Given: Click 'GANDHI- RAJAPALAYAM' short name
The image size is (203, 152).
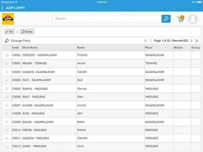Looking at the screenshot, I should tap(39, 72).
